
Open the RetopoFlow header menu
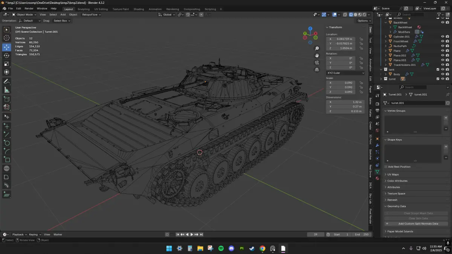[x=91, y=15]
